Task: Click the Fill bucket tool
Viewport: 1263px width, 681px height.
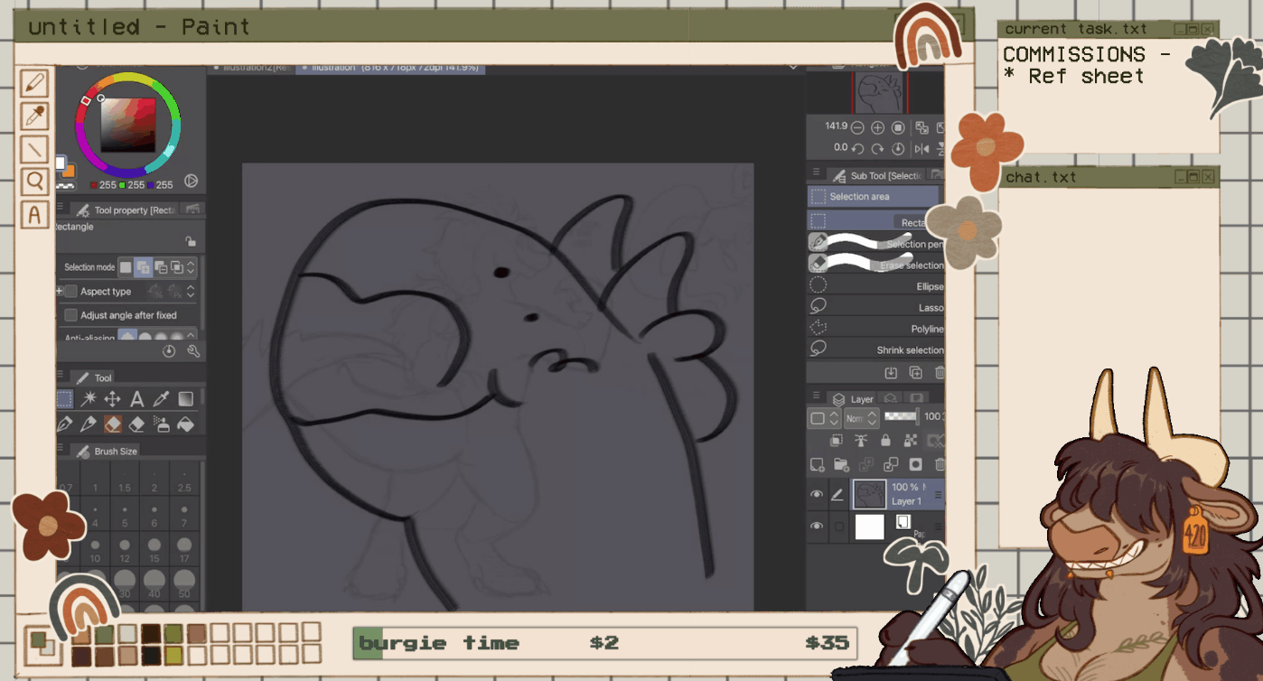Action: click(185, 424)
